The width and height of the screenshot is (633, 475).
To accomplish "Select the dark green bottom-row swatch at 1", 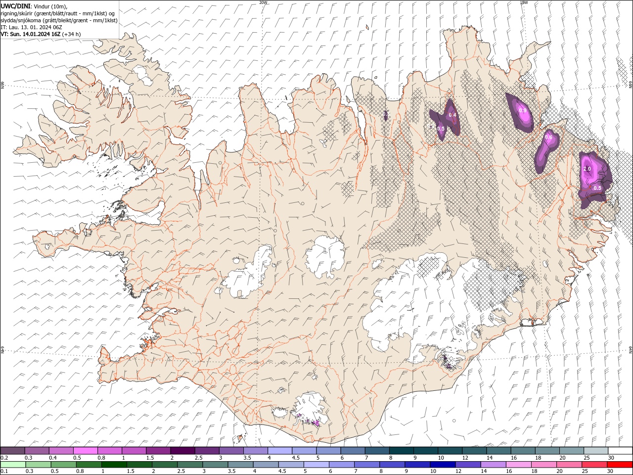I will (x=114, y=465).
